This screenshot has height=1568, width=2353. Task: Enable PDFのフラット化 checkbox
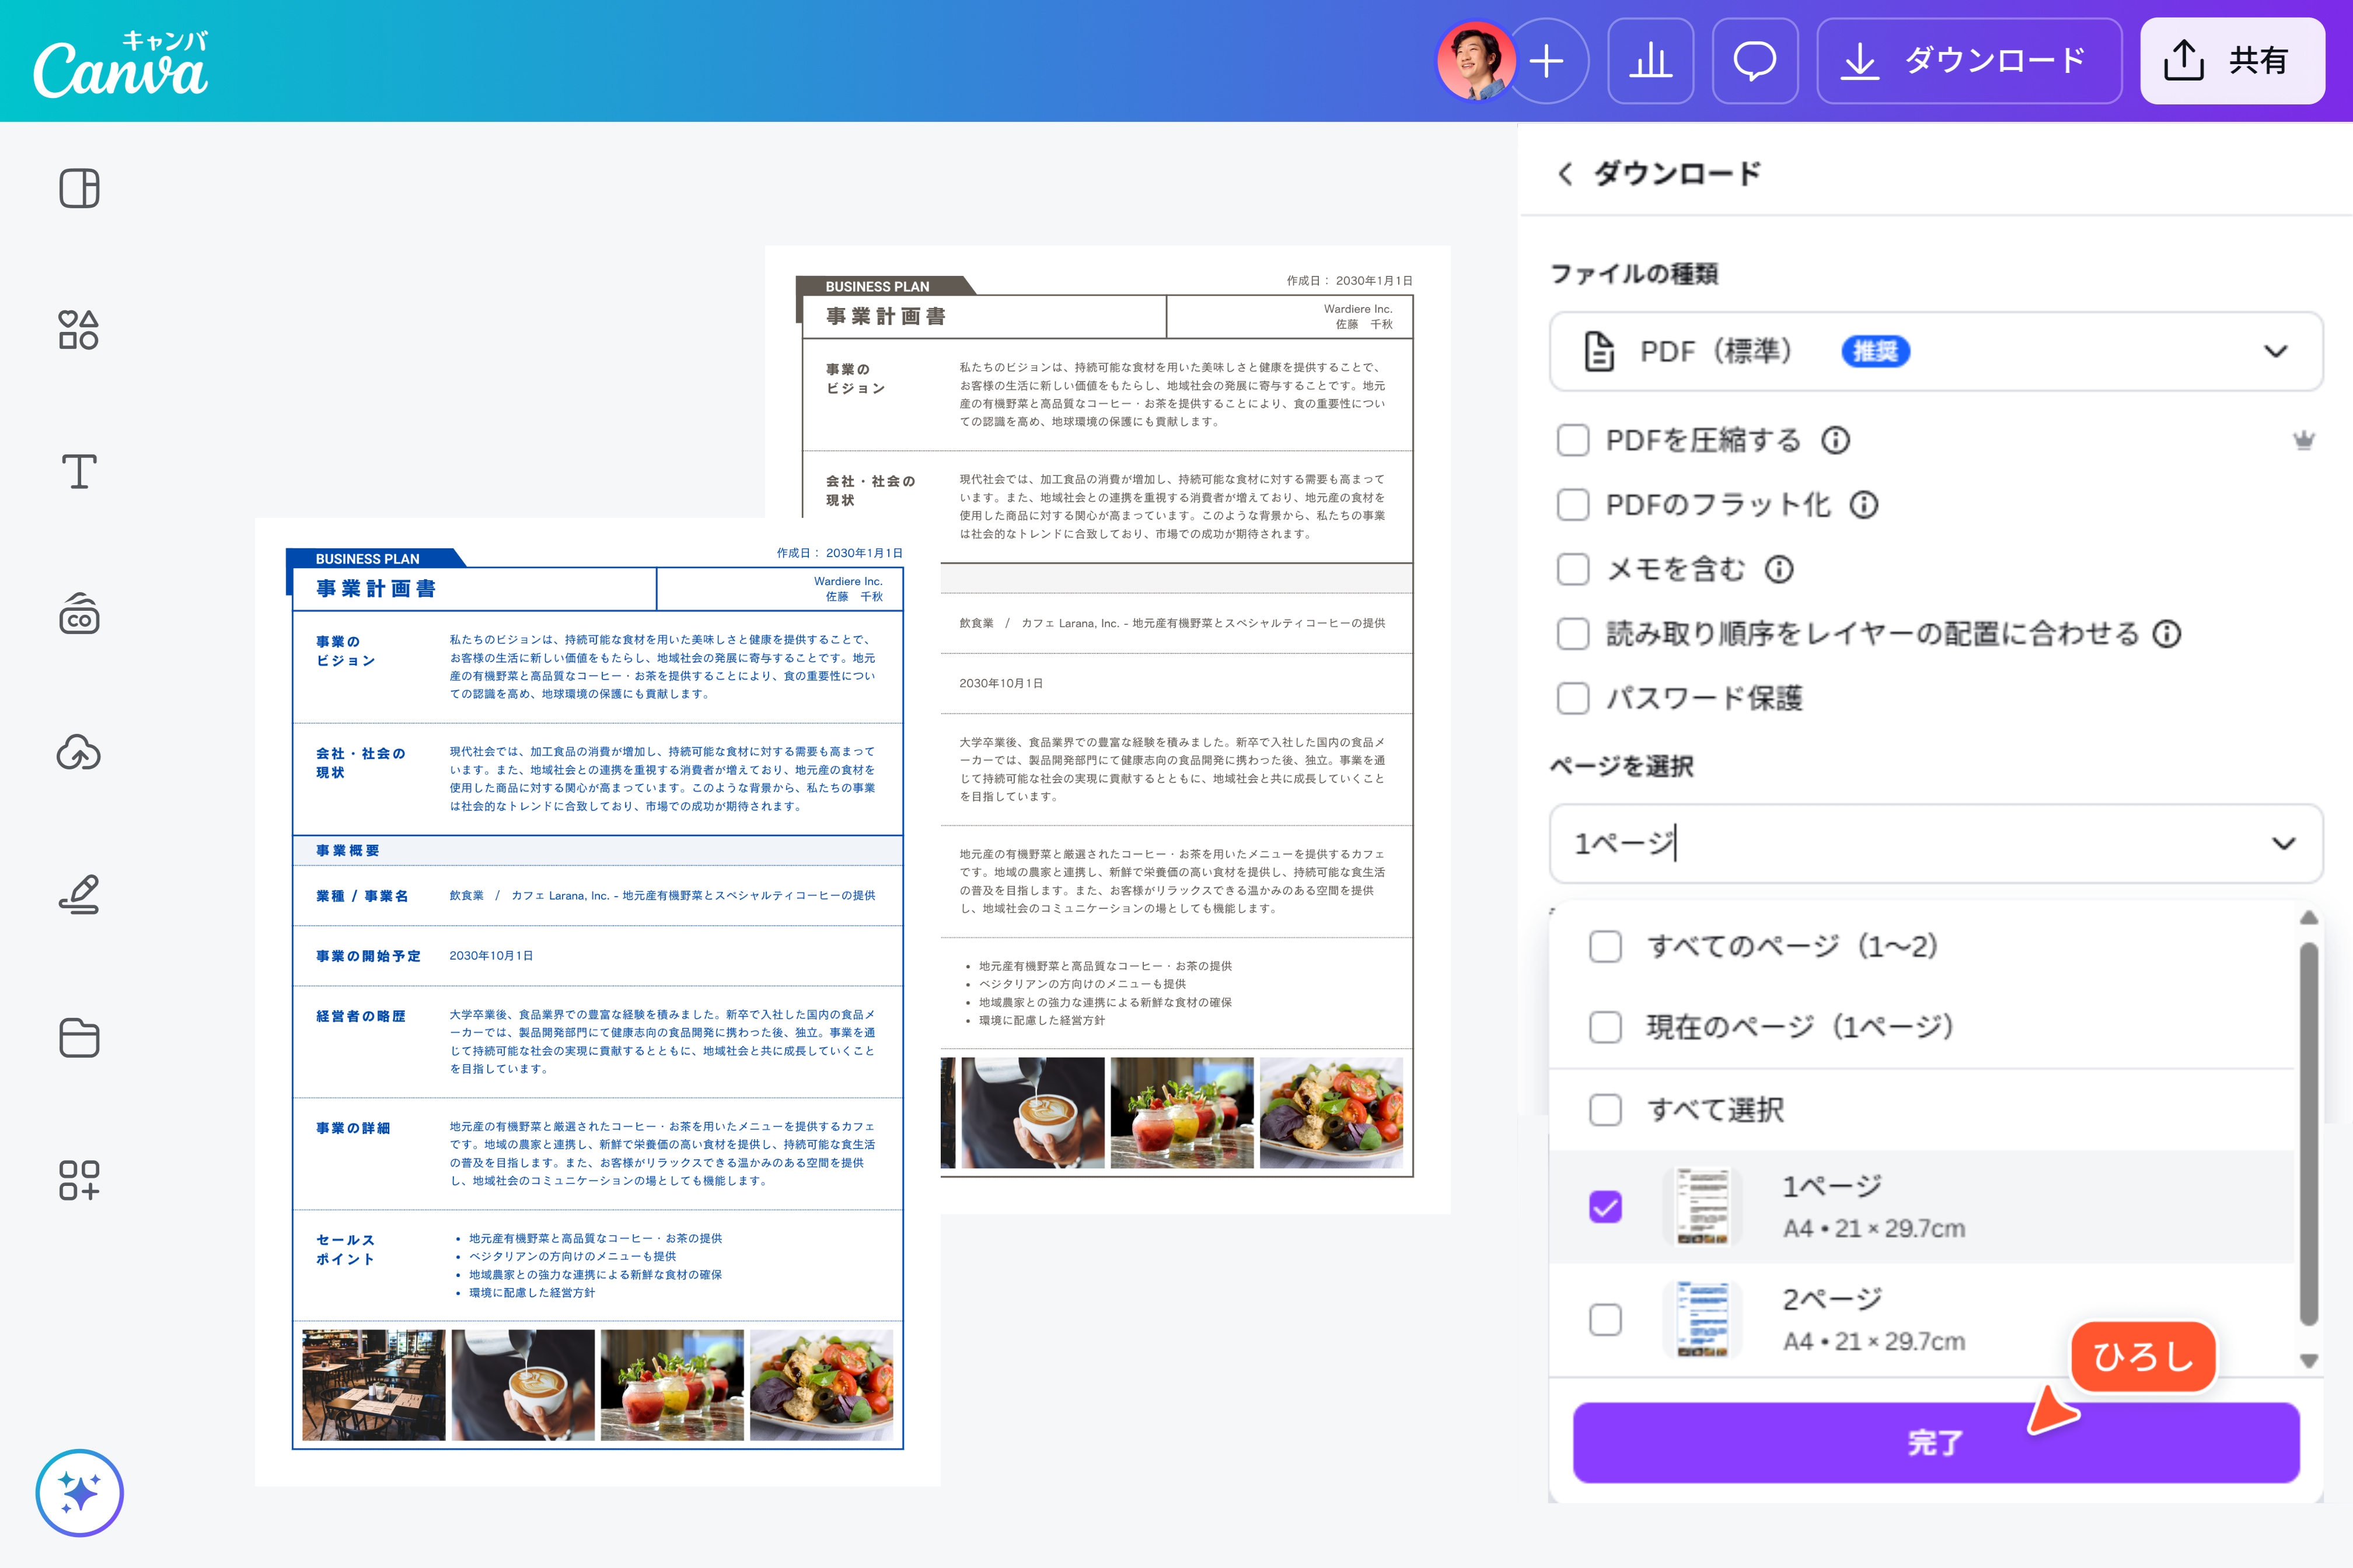[1573, 505]
